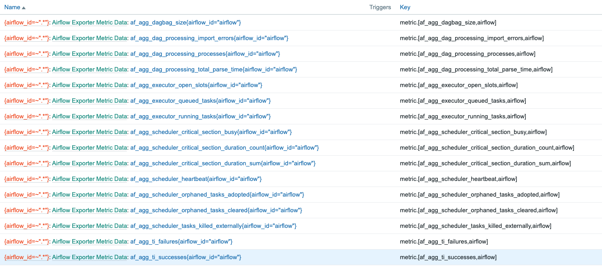Click key text metric.[af_agg_scheduler_heartbeat,airflow]
This screenshot has height=266, width=602.
click(x=458, y=179)
